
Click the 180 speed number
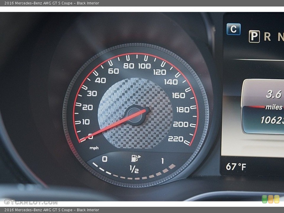[183, 110]
